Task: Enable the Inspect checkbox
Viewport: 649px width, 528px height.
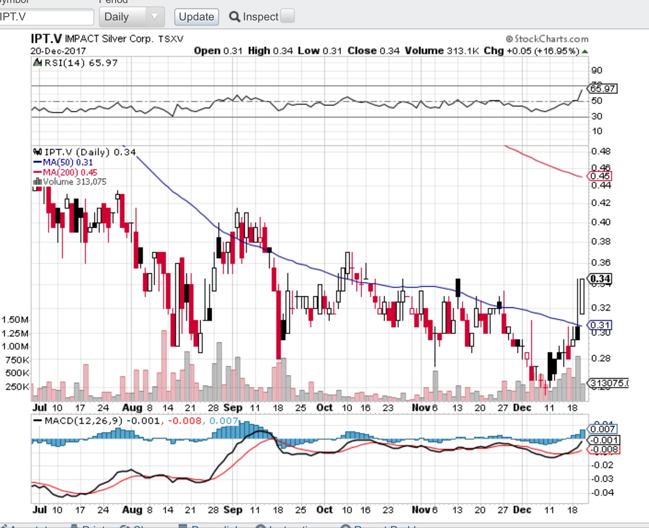Action: point(288,16)
